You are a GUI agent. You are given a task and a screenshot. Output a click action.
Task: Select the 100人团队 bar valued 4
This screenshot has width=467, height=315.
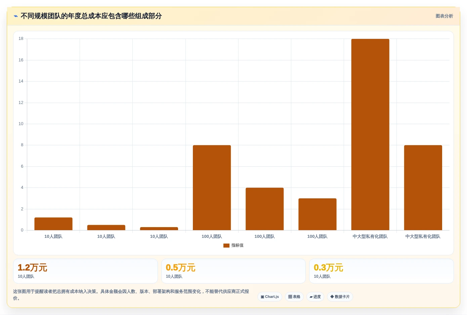(265, 209)
